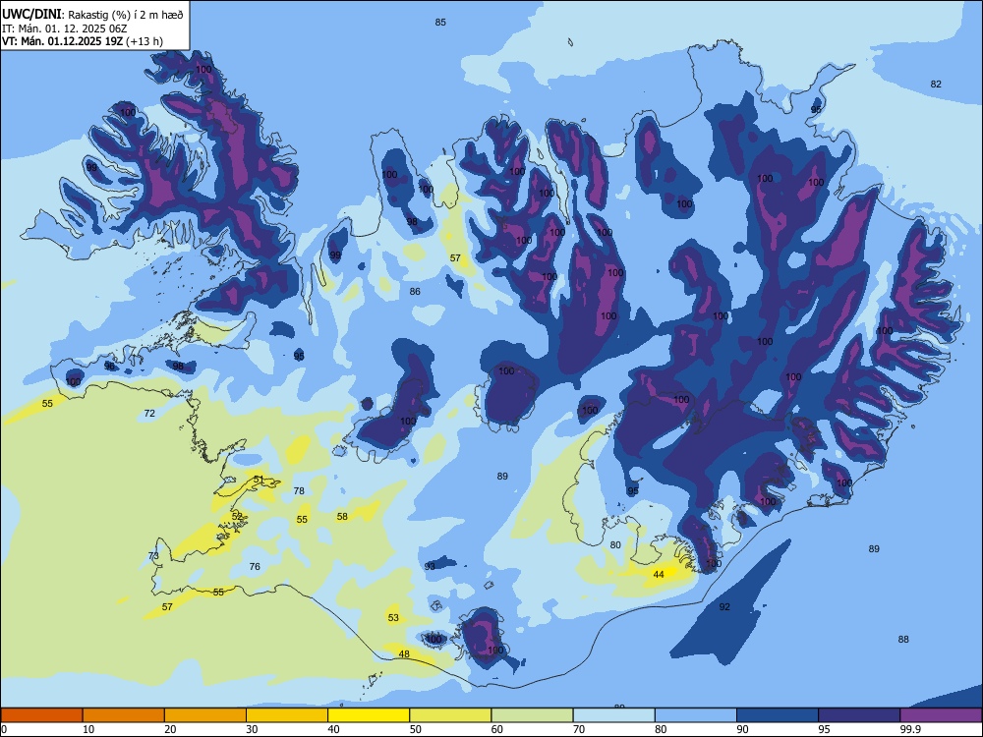This screenshot has width=983, height=737.
Task: Select the bright yellow 40–50 legend swatch
Action: 369,715
